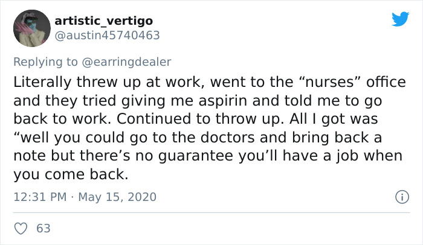This screenshot has height=245, width=423.
Task: Select the quoted word "nurses" in the tweet
Action: click(x=330, y=82)
